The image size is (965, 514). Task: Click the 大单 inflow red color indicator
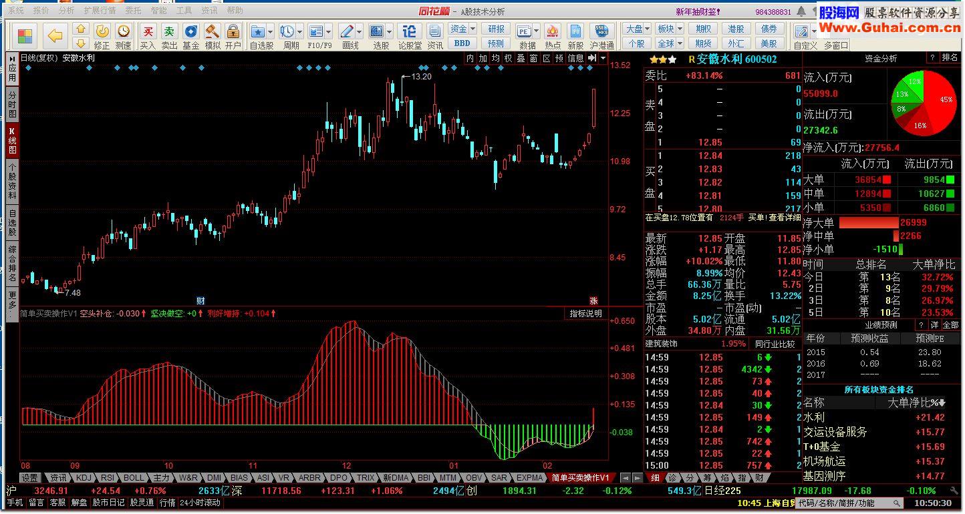[x=887, y=180]
